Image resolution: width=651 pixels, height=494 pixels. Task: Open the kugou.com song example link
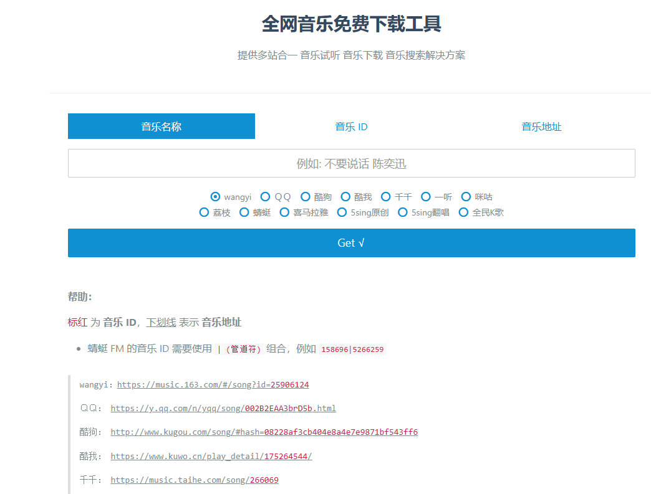coord(264,432)
